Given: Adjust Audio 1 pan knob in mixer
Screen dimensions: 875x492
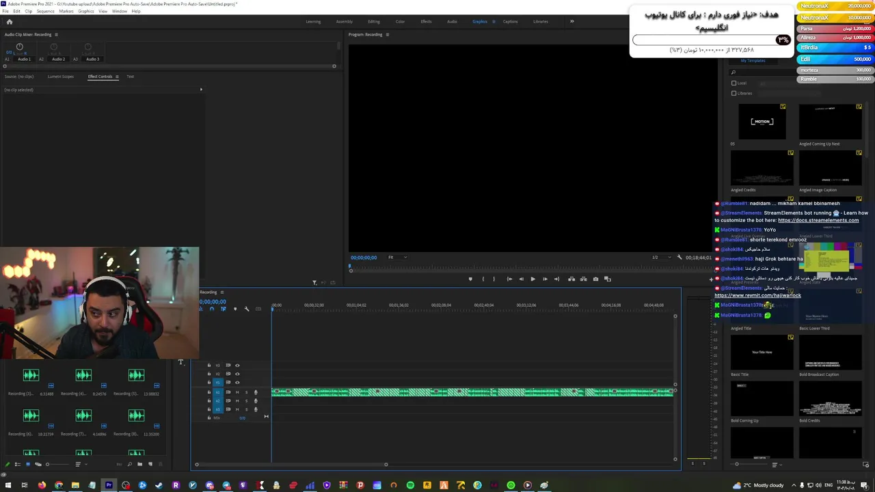Looking at the screenshot, I should [x=19, y=47].
